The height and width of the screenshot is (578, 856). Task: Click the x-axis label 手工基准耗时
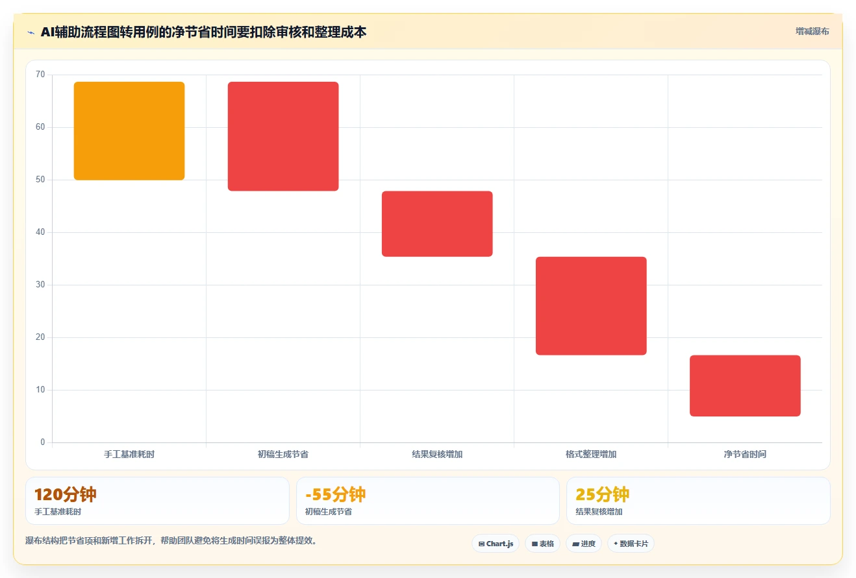click(129, 454)
